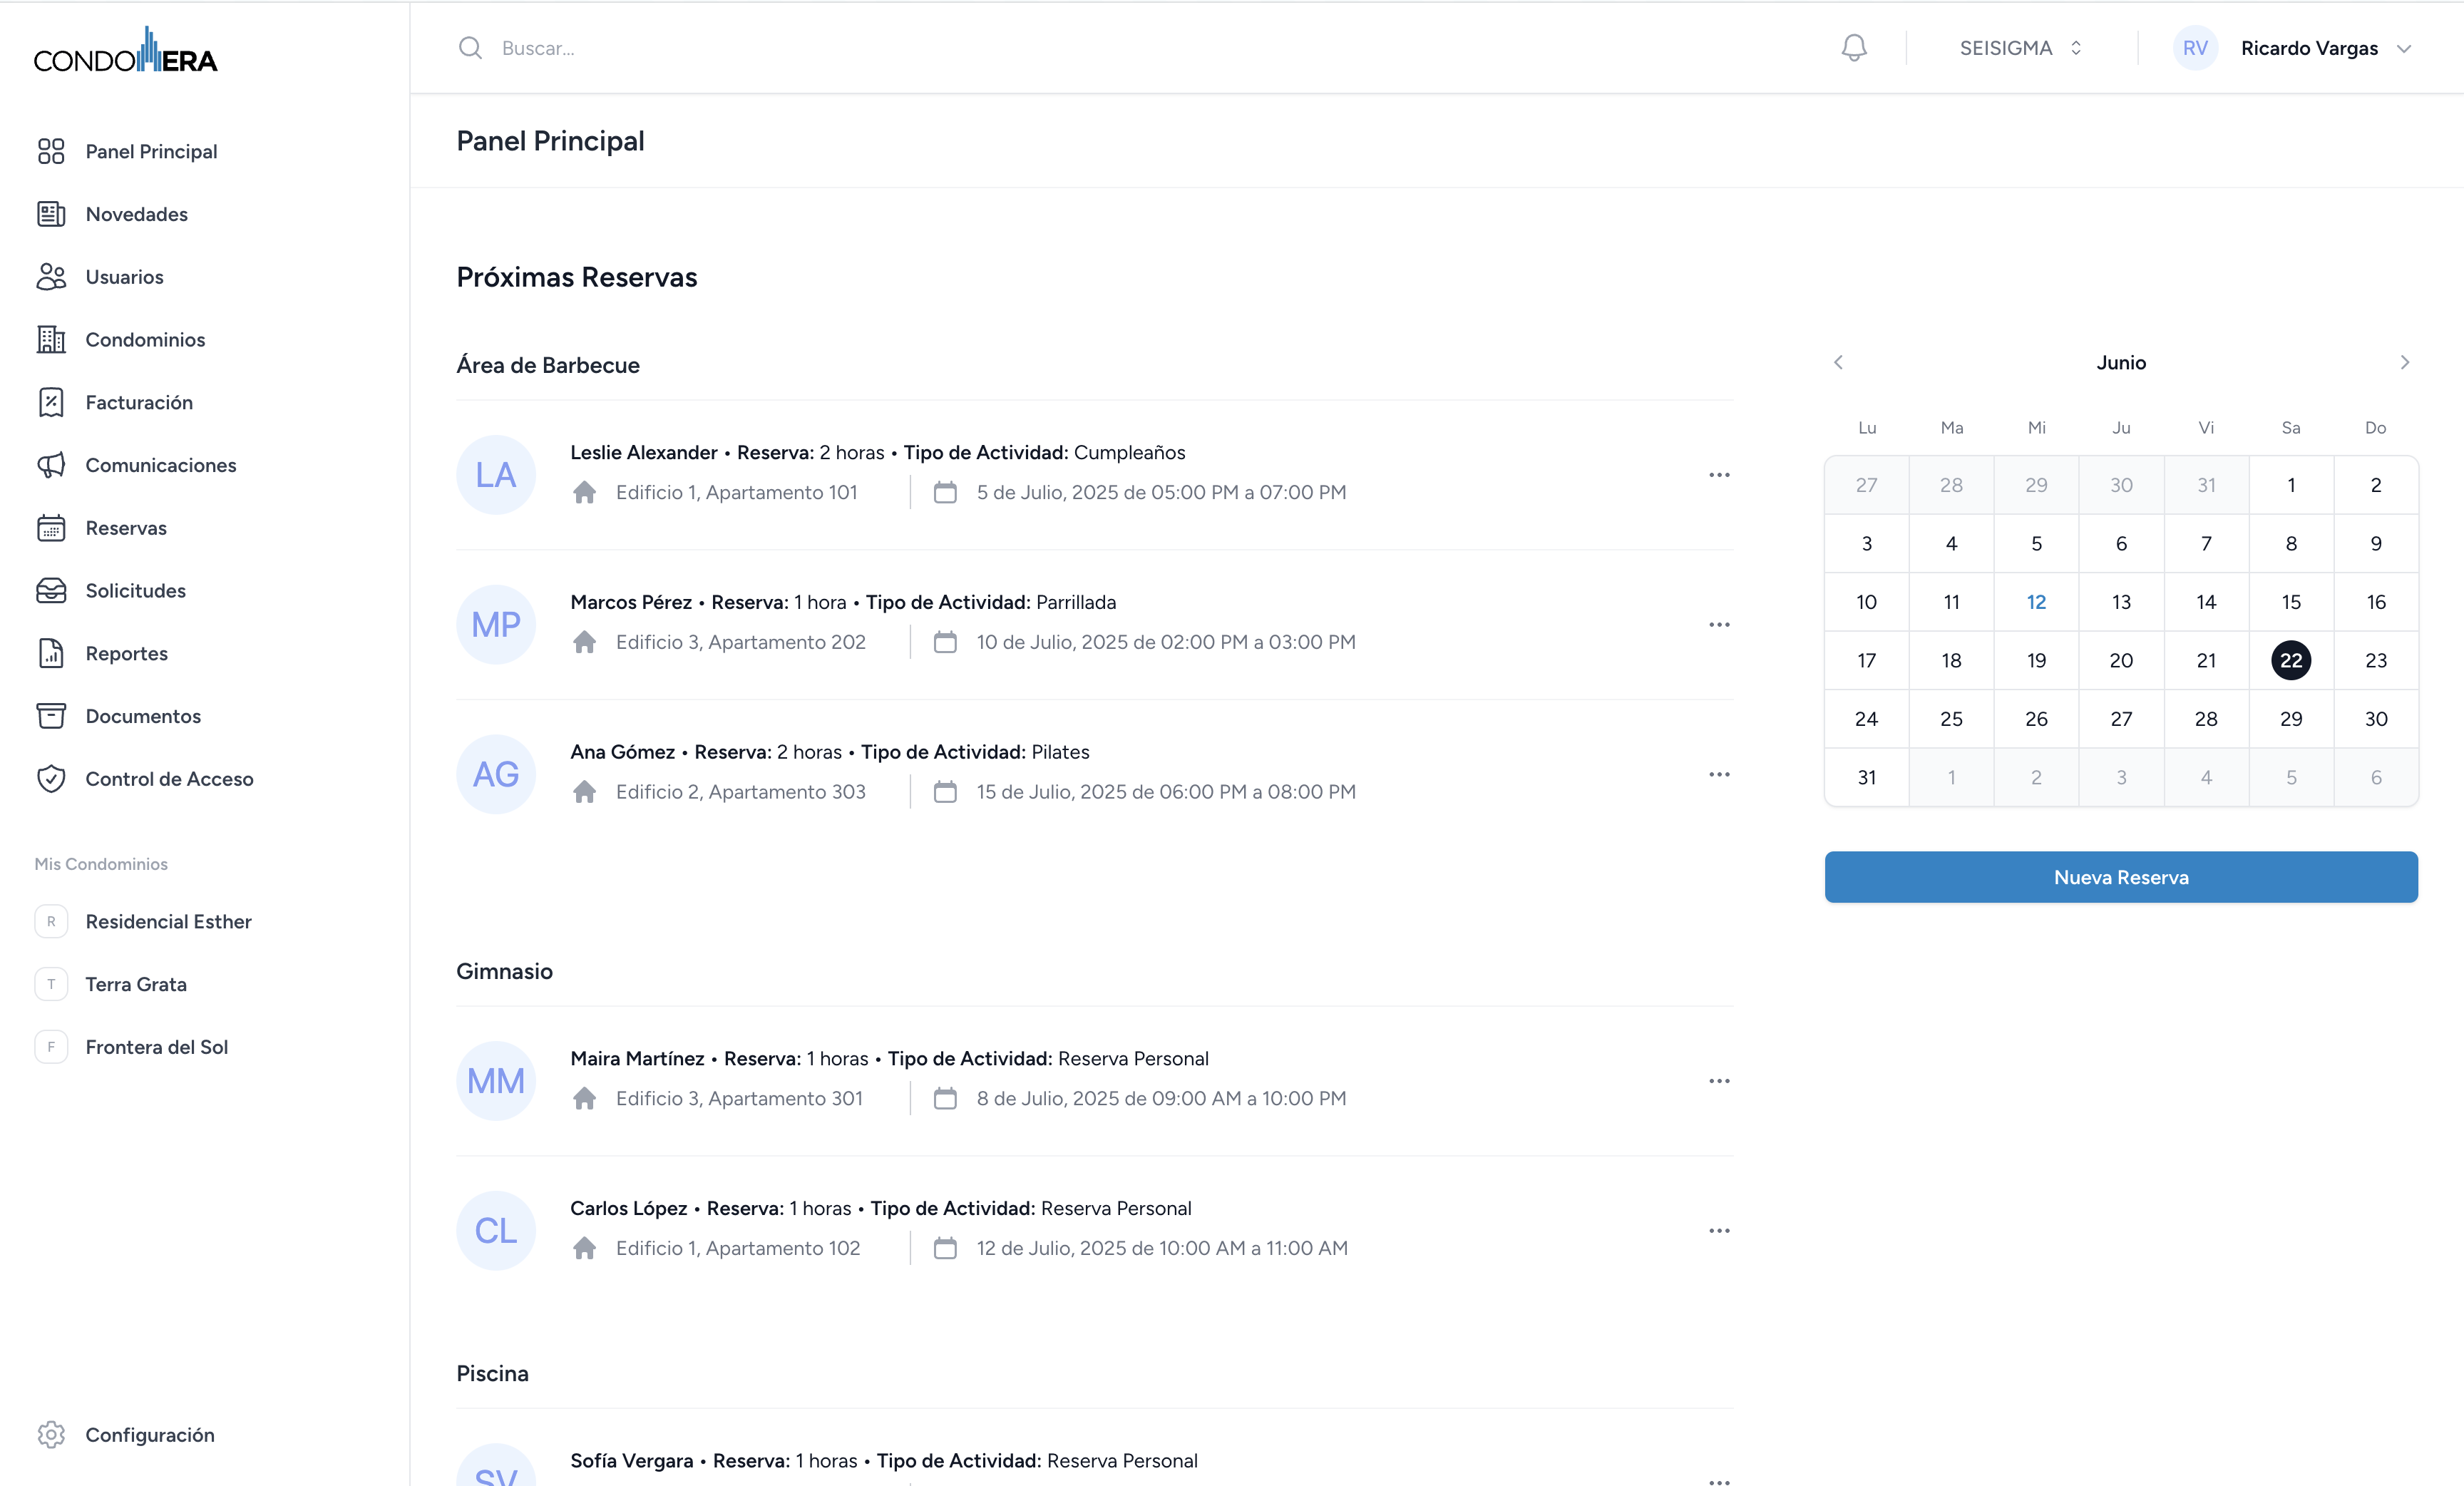Select Residencial Esther condominium

click(x=168, y=921)
